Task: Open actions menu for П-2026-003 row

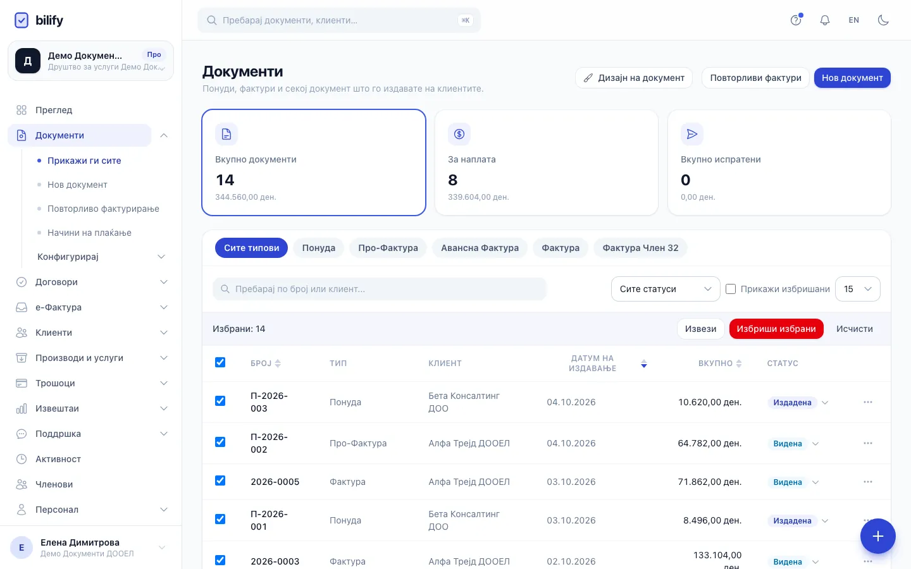Action: click(868, 402)
